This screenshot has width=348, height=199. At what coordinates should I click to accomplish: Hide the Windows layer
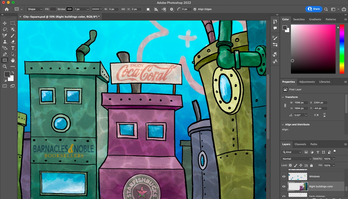pos(284,176)
